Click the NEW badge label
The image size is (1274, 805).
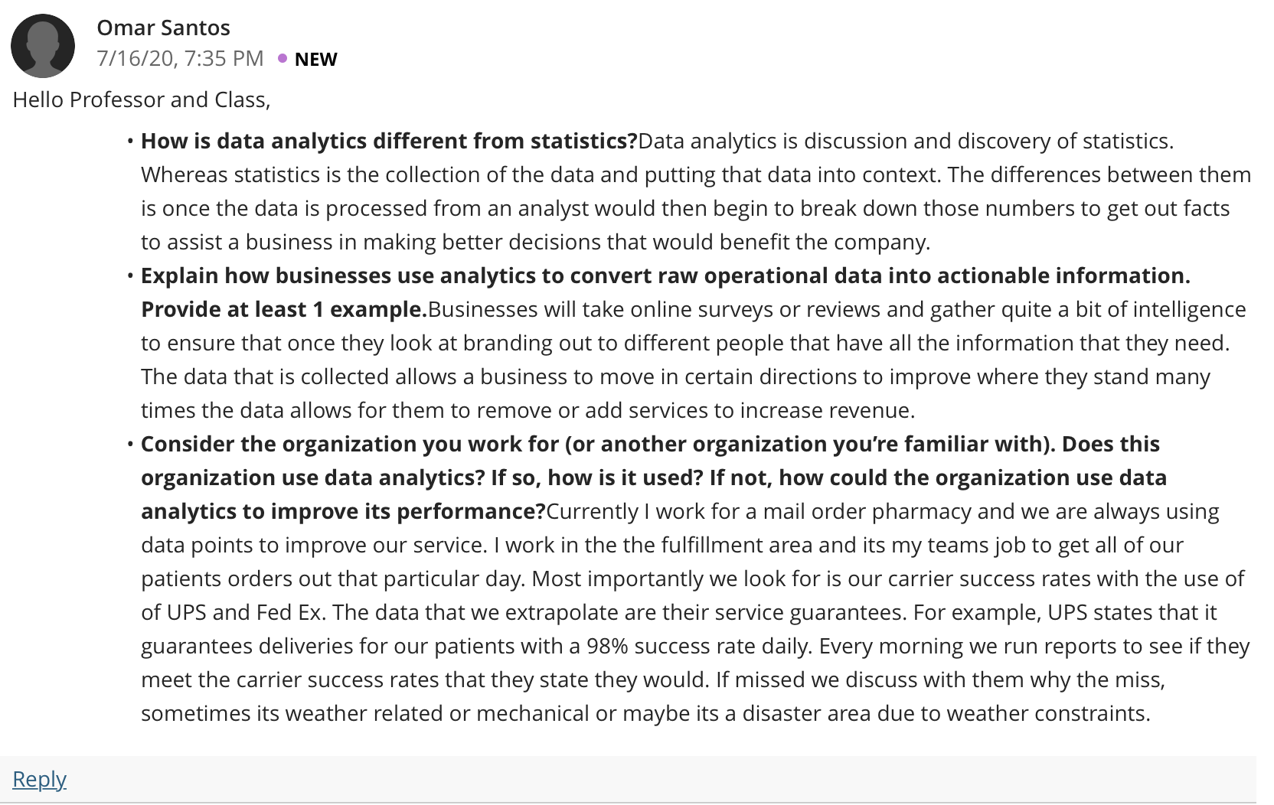[315, 59]
